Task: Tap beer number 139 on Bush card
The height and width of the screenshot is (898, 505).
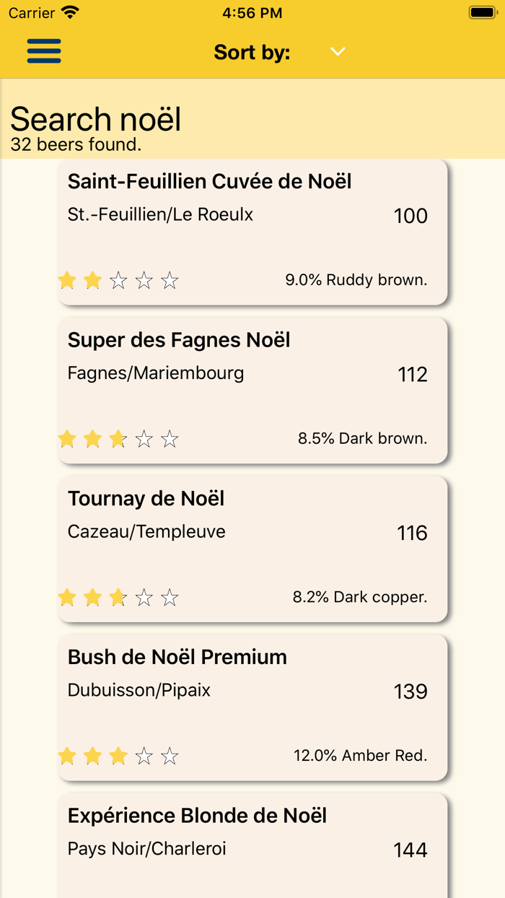Action: 410,692
